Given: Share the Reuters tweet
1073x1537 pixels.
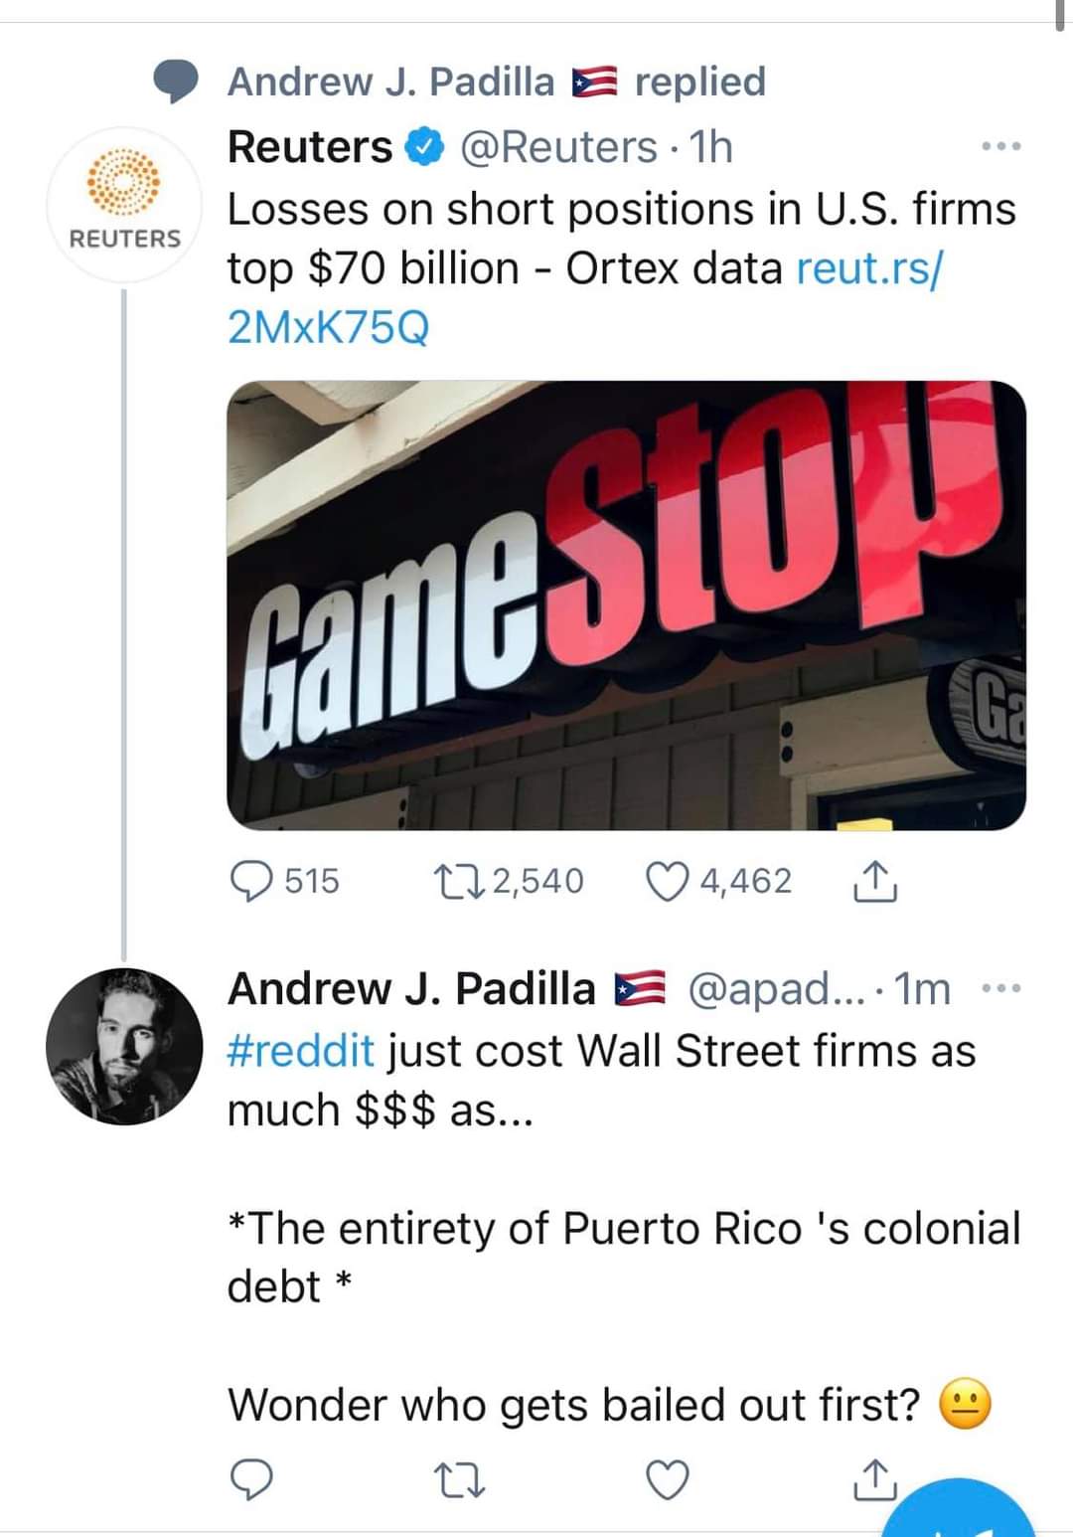Looking at the screenshot, I should [874, 882].
